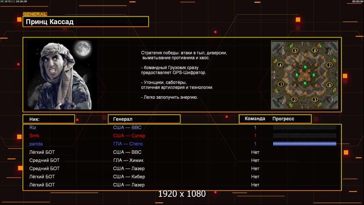The image size is (364, 205).
Task: Click start position 1 on minimap
Action: coord(281,84)
